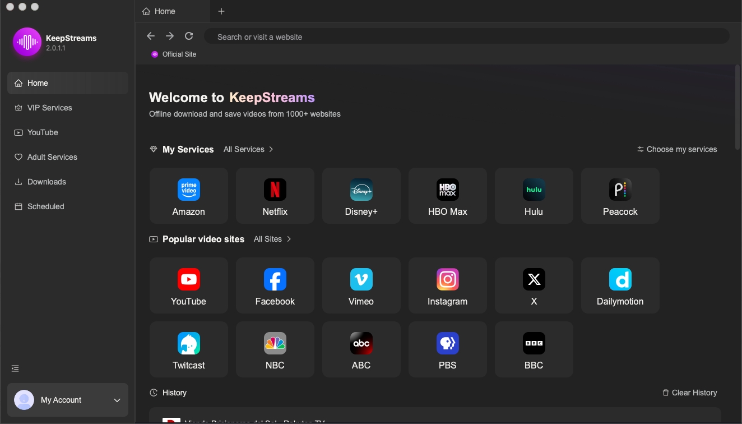Expand All Services list
The image size is (742, 424).
pos(248,149)
